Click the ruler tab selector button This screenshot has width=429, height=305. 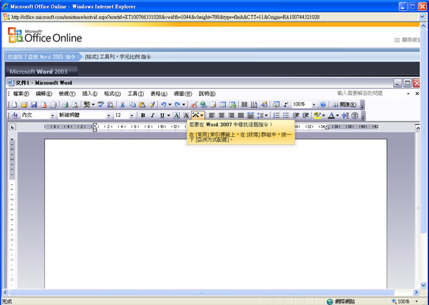(x=12, y=127)
